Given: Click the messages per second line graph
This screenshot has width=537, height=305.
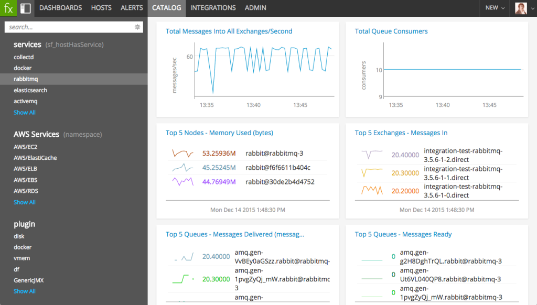Looking at the screenshot, I should (264, 70).
